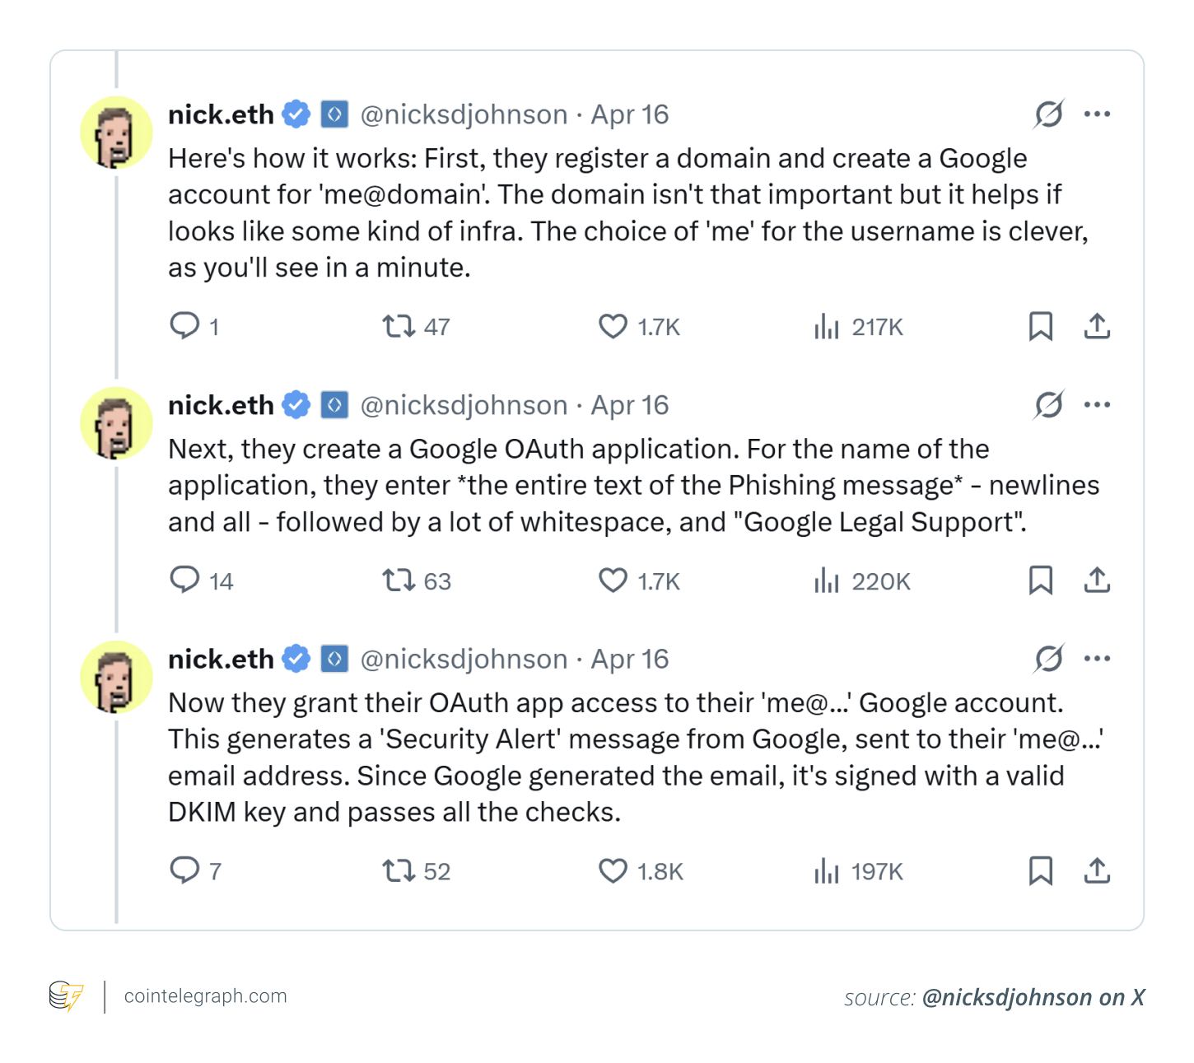This screenshot has width=1194, height=1063.
Task: Open Grok explain on the DKIM tweet
Action: (x=1048, y=659)
